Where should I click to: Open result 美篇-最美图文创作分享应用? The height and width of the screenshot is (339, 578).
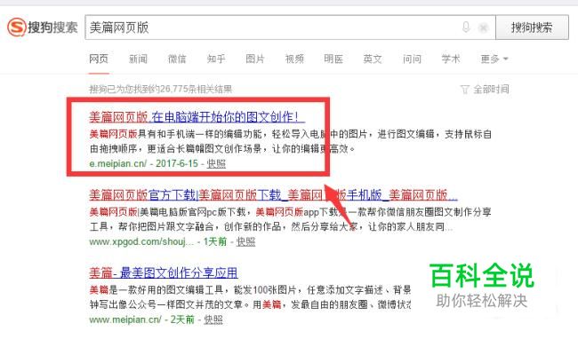coord(164,272)
